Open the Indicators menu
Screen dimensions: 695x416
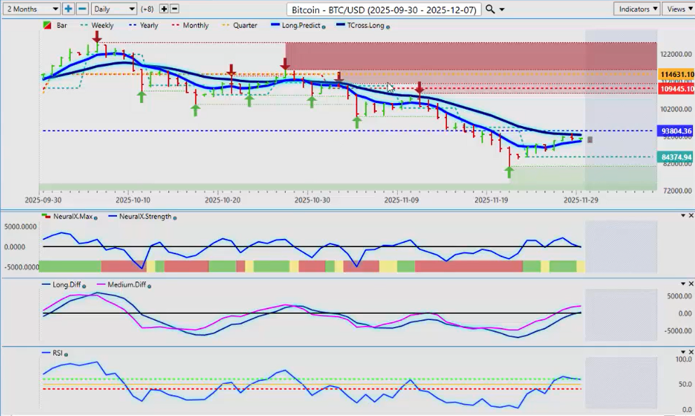(636, 9)
